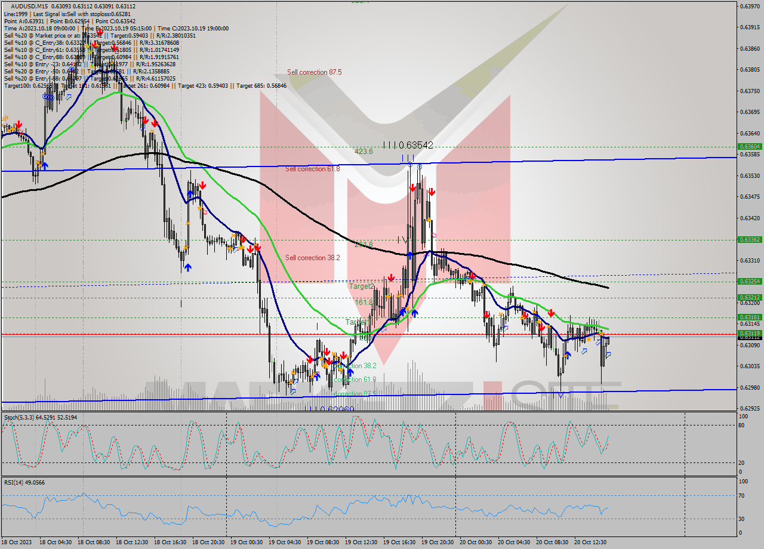Select the green 0.63161 price tag
764x549 pixels.
pyautogui.click(x=750, y=317)
